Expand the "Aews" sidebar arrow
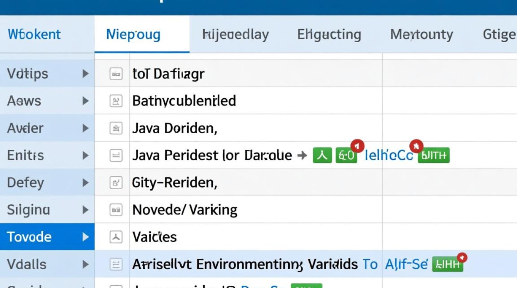 (x=85, y=101)
